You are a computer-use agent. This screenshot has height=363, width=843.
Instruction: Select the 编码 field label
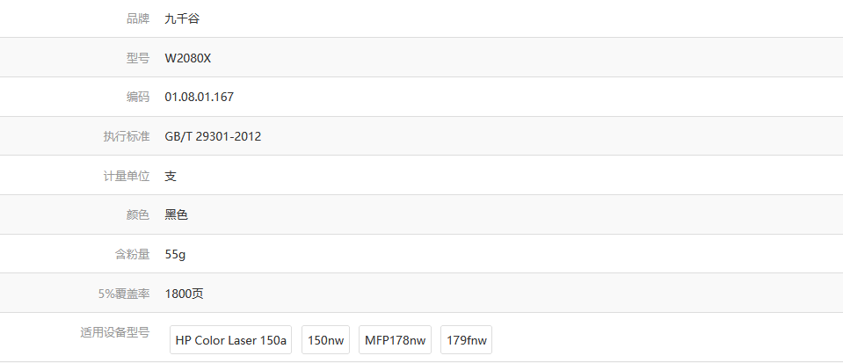click(137, 97)
